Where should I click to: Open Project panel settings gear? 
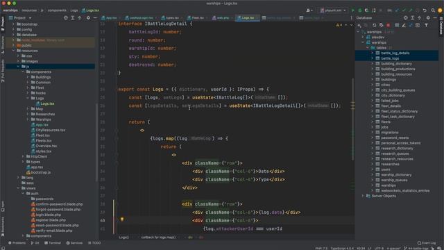point(88,17)
